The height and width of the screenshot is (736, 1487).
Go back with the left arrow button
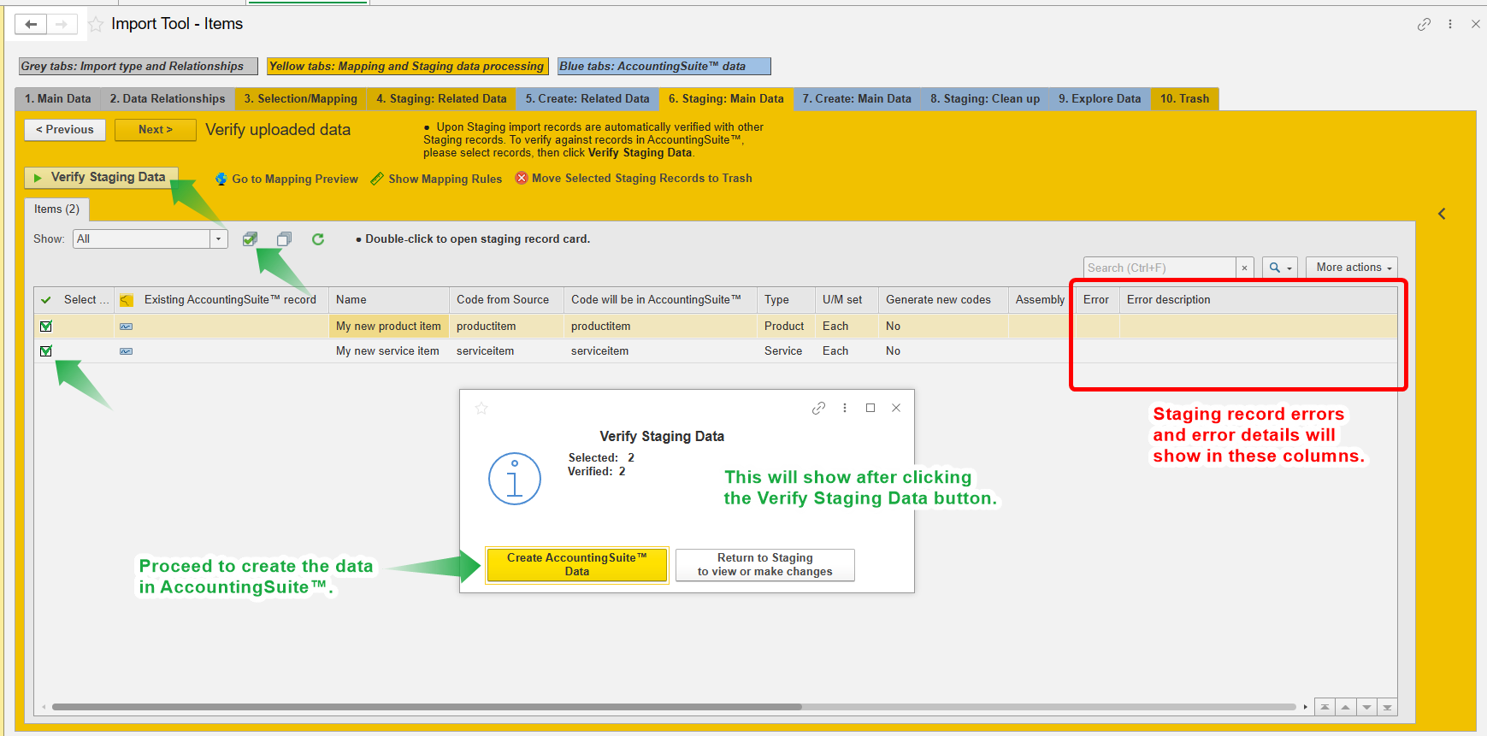(31, 24)
